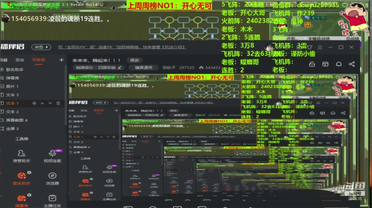Click the popularity flame icon near 343433
The height and width of the screenshot is (208, 372).
point(201,67)
